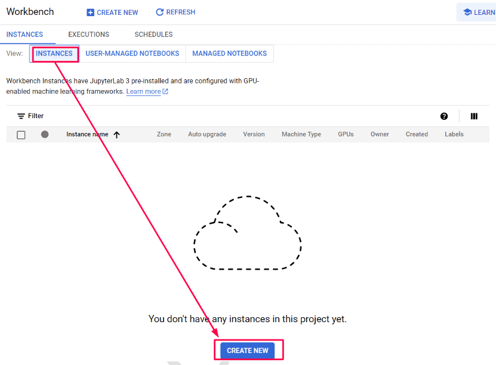Click the external link icon on Learn more
Image resolution: width=496 pixels, height=365 pixels.
point(166,91)
